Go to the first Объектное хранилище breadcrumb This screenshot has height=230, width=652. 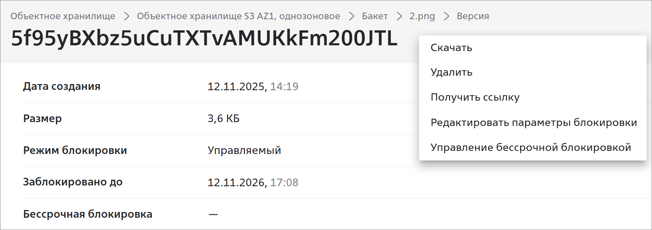(x=63, y=16)
